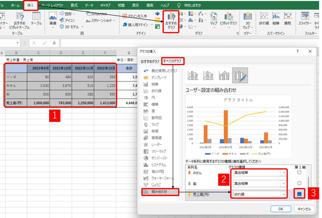This screenshot has width=322, height=218.
Task: Open the ページレイアウト ribbon tab
Action: coord(52,5)
